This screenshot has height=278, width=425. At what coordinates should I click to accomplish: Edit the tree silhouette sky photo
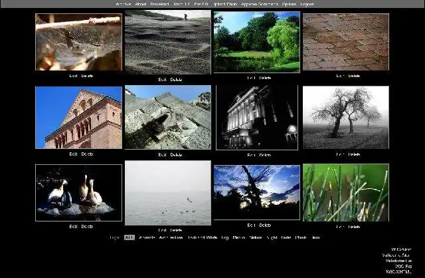coord(251,225)
